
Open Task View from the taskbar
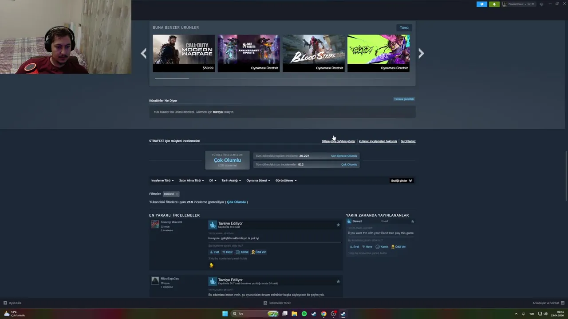pyautogui.click(x=284, y=314)
